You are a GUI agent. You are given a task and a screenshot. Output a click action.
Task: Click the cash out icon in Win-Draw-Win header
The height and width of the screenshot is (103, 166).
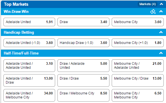point(153,11)
